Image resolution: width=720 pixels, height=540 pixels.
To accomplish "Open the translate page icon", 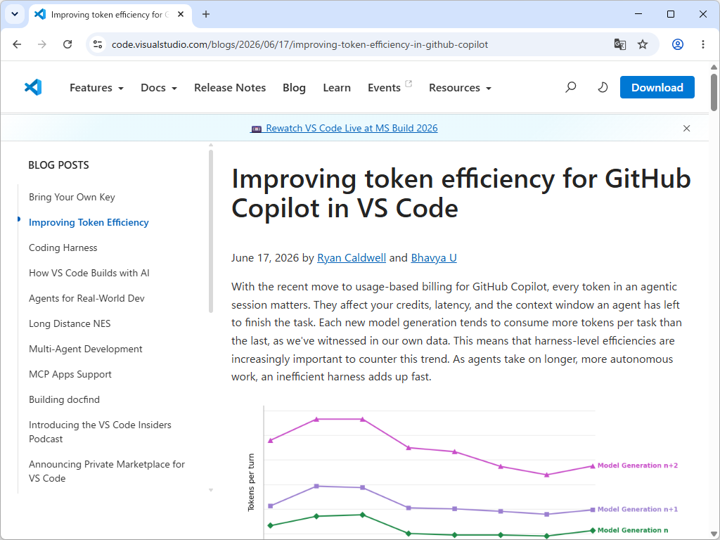I will (620, 44).
